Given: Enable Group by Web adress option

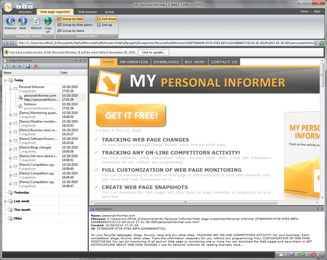Looking at the screenshot, I should coord(74,25).
